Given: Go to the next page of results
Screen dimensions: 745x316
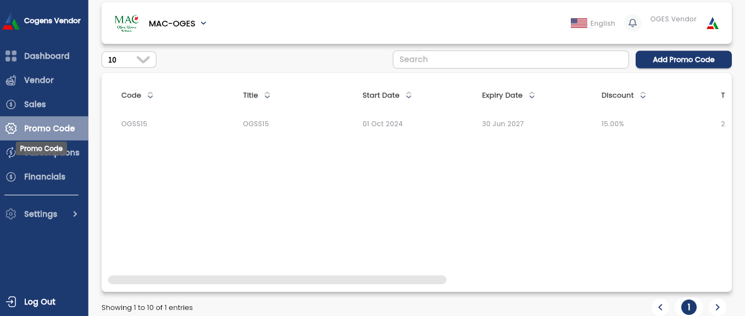Looking at the screenshot, I should 717,307.
